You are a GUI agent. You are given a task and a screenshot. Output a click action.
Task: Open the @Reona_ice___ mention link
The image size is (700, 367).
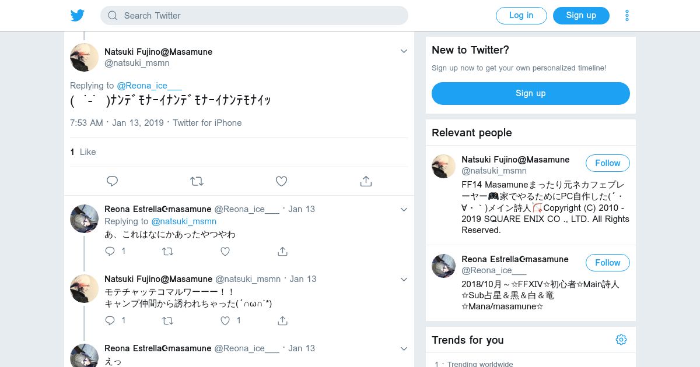(x=149, y=86)
